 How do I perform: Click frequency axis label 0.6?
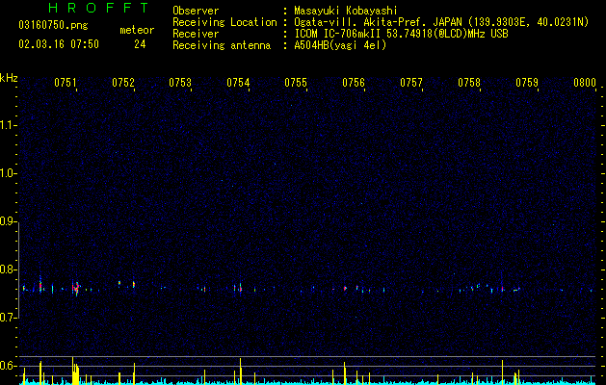pyautogui.click(x=8, y=366)
